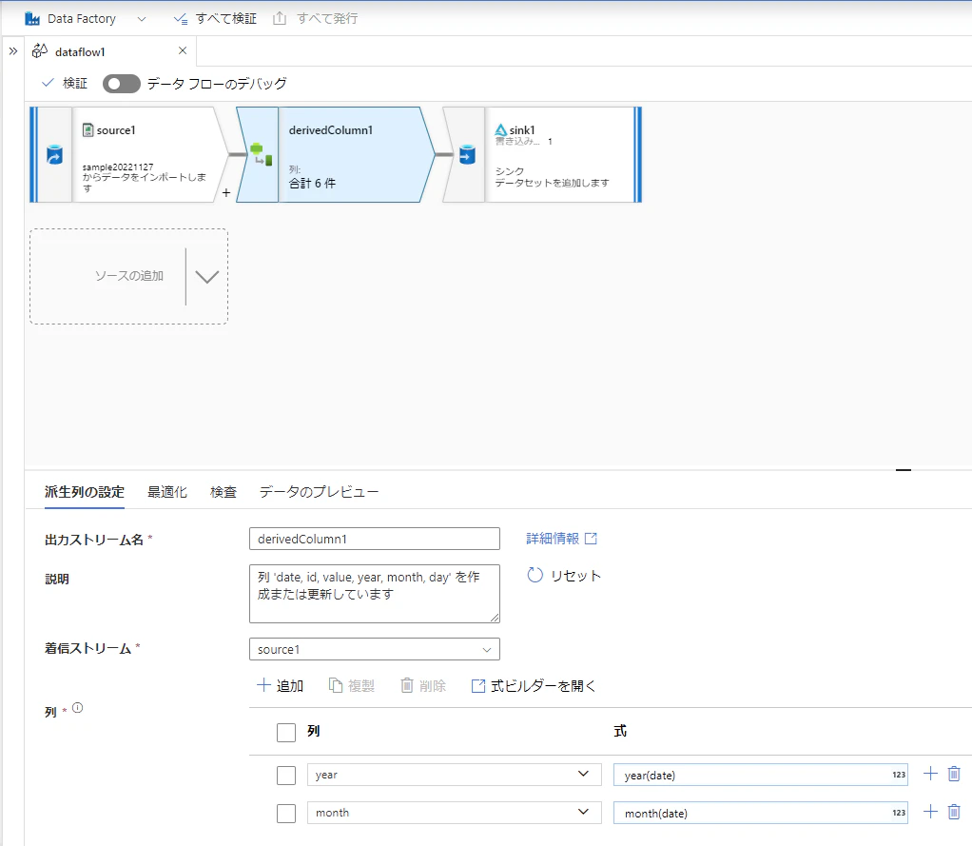The height and width of the screenshot is (846, 972).
Task: Delete the year column row
Action: point(954,774)
